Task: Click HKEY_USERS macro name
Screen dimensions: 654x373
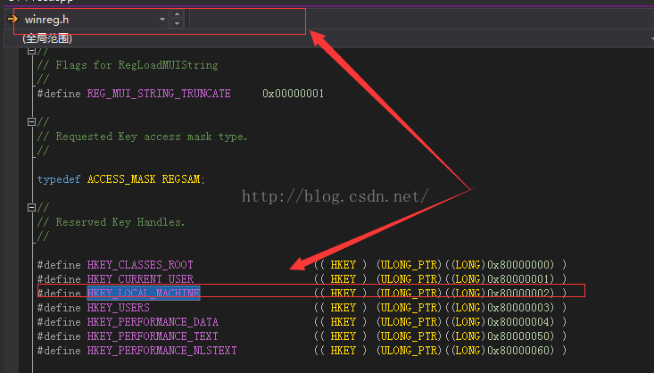Action: click(118, 308)
